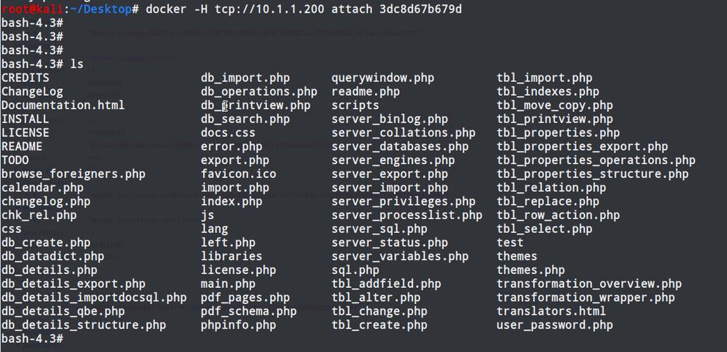Click the scripts directory entry
The image size is (727, 352).
[x=355, y=106]
